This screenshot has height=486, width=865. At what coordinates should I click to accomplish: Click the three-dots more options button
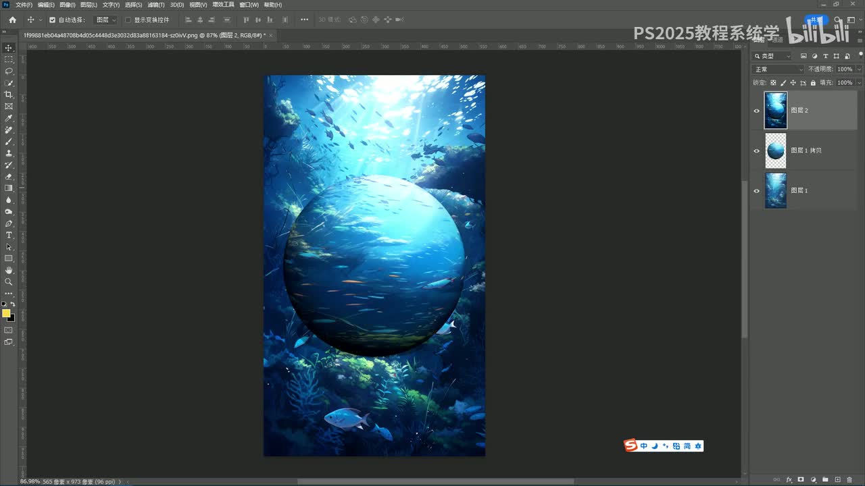(305, 20)
